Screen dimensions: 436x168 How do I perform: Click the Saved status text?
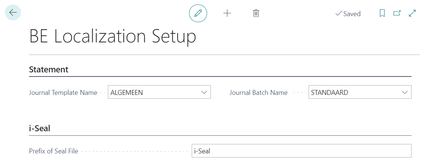(352, 14)
